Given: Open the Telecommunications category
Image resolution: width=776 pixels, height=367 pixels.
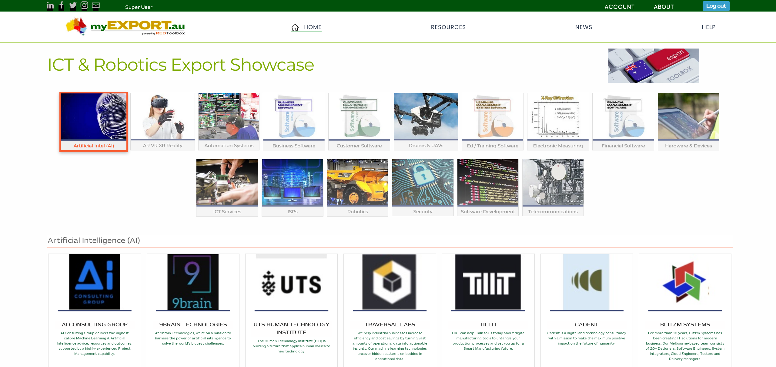Looking at the screenshot, I should (553, 187).
